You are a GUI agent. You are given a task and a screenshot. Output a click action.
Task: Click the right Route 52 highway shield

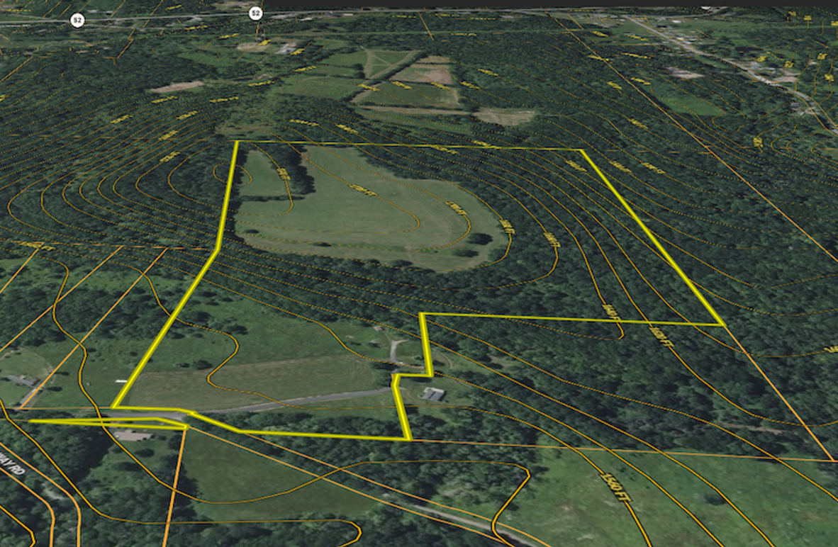pos(256,13)
